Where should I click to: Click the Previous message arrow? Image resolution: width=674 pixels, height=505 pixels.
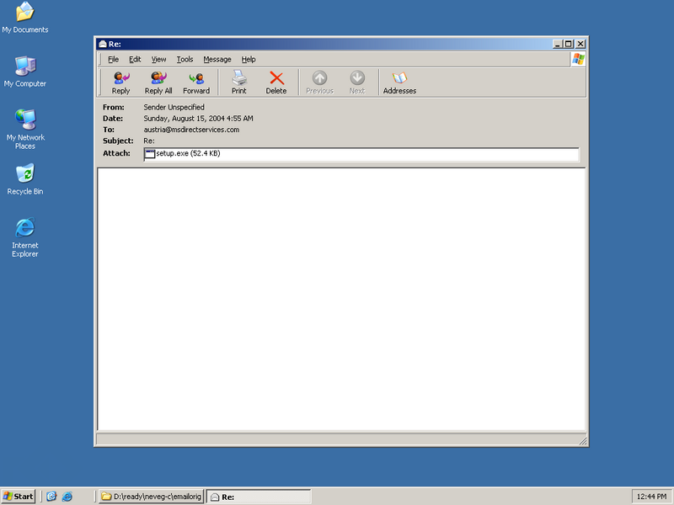point(319,82)
